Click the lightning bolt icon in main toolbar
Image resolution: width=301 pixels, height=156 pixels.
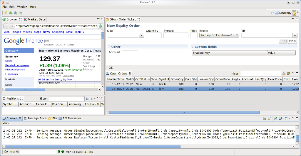tap(6, 13)
